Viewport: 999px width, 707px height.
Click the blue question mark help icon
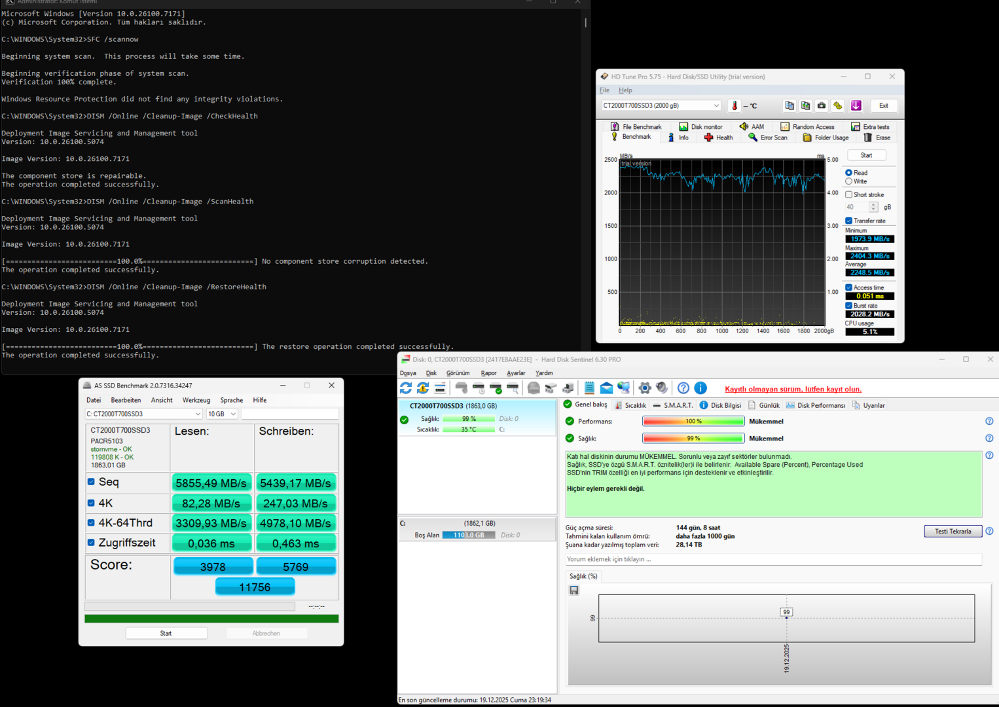[x=683, y=388]
